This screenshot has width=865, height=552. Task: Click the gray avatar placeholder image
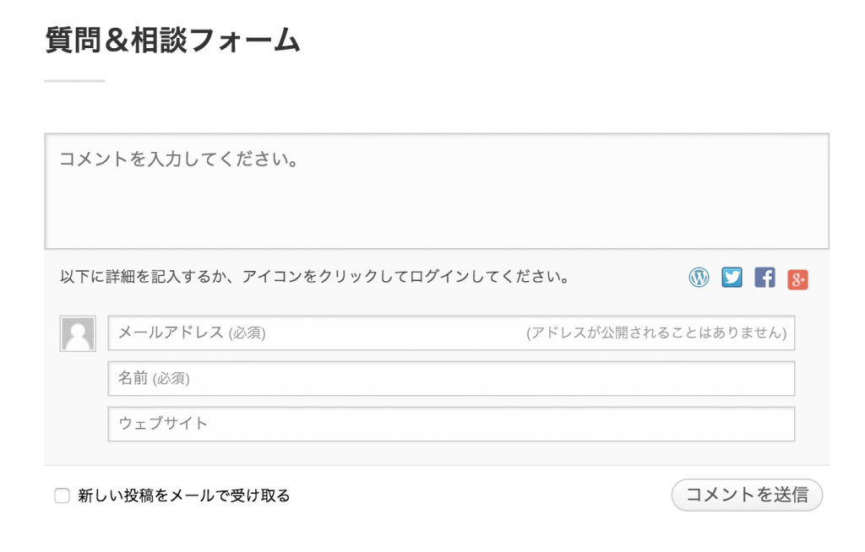pos(78,333)
